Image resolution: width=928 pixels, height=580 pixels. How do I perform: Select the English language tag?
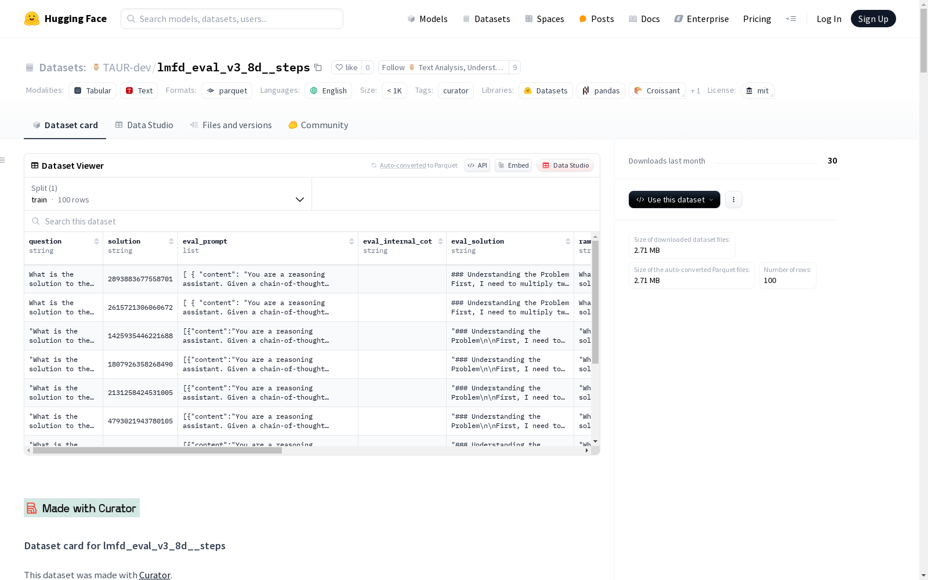328,90
